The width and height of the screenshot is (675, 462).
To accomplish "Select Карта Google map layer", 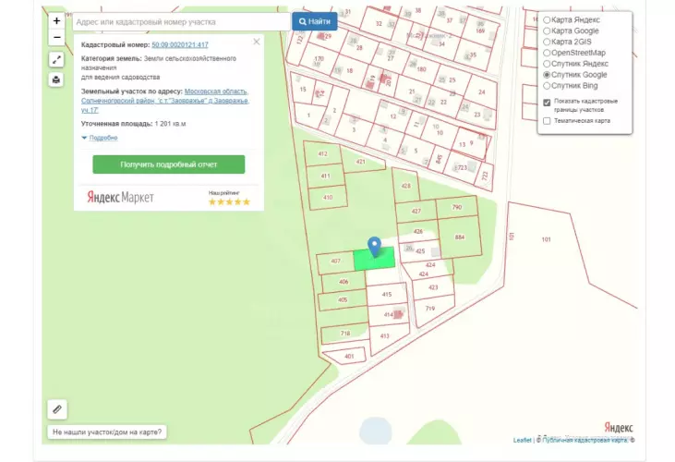I will 547,31.
